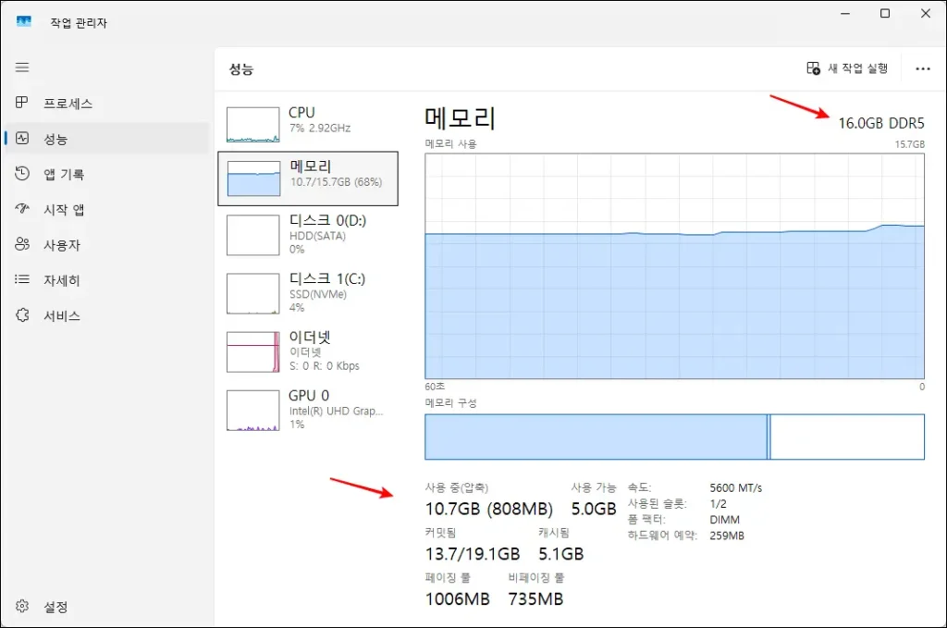Click the 5.1GB cached value
The image size is (947, 628).
click(x=561, y=554)
